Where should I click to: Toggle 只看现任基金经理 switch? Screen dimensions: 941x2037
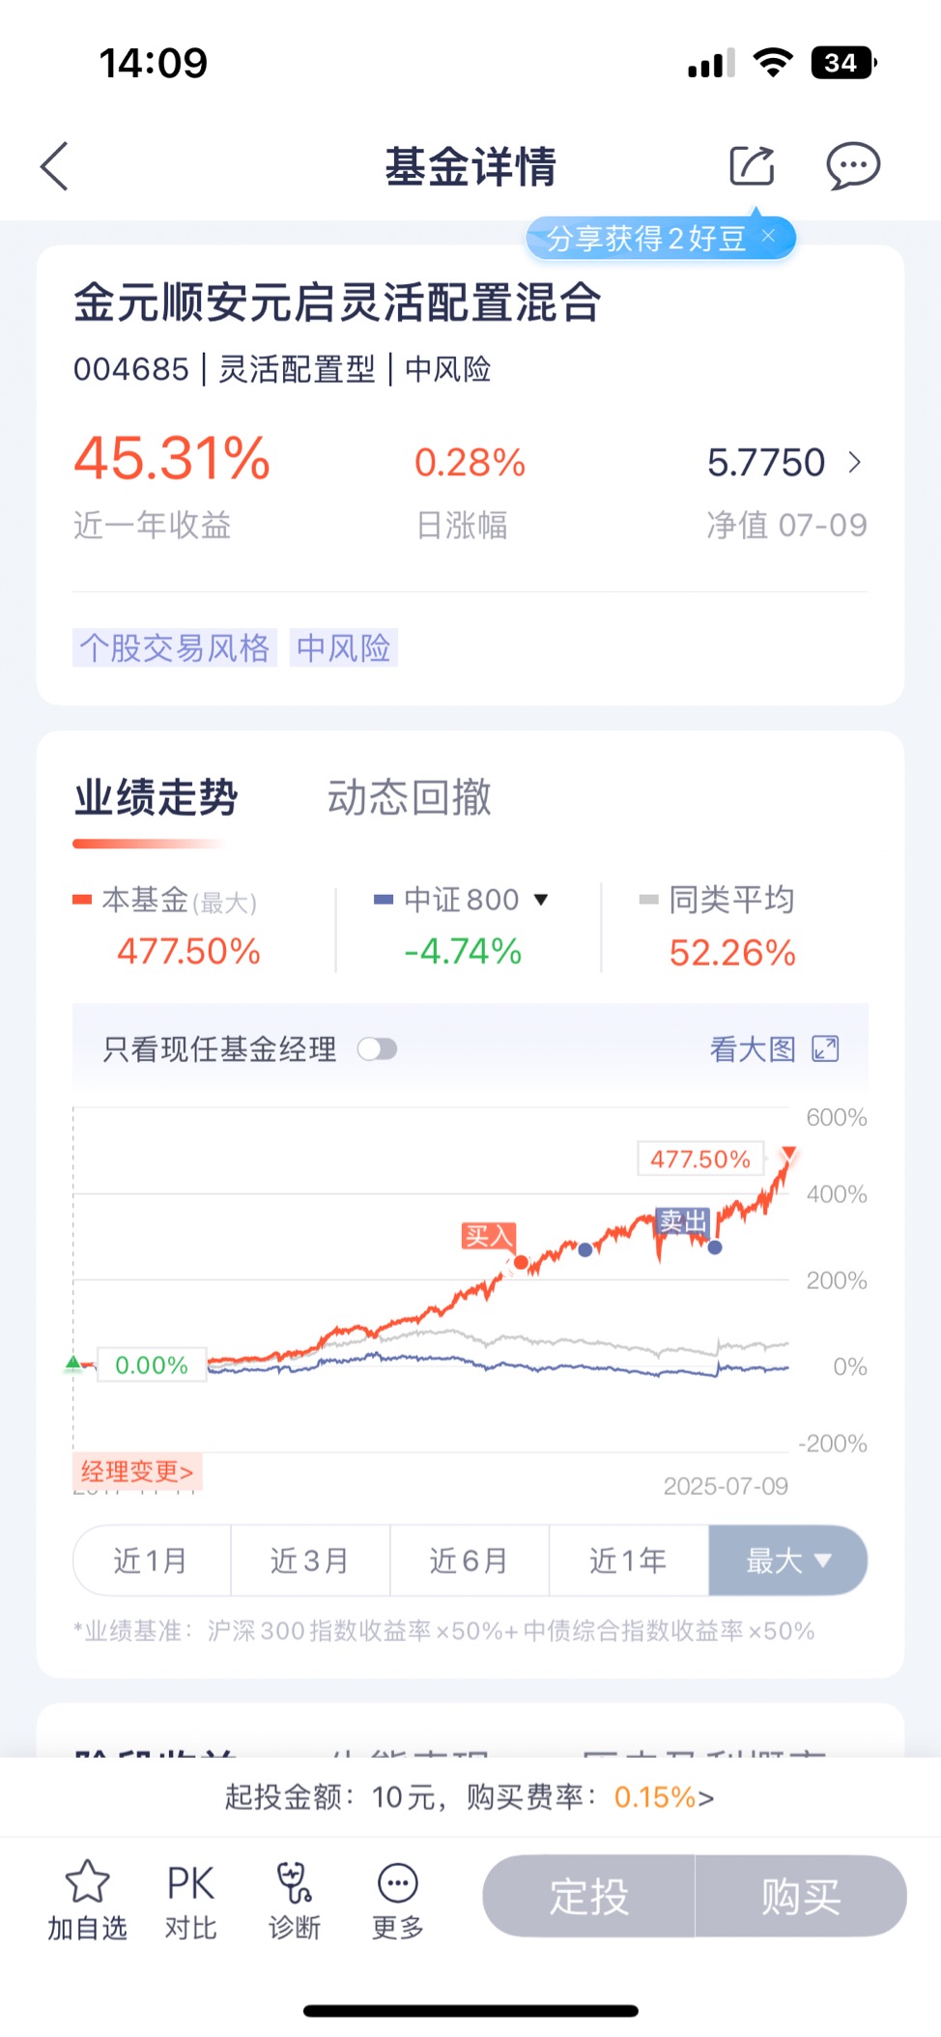pyautogui.click(x=377, y=1048)
